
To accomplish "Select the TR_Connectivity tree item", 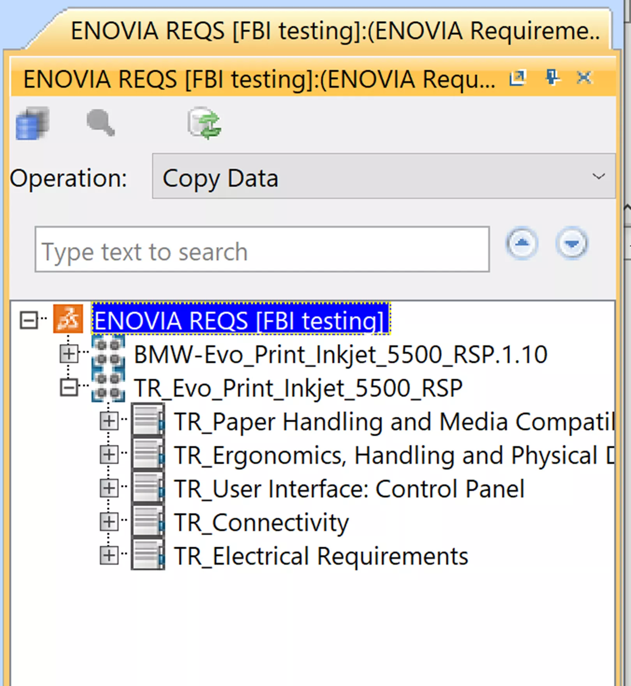I will pos(261,522).
